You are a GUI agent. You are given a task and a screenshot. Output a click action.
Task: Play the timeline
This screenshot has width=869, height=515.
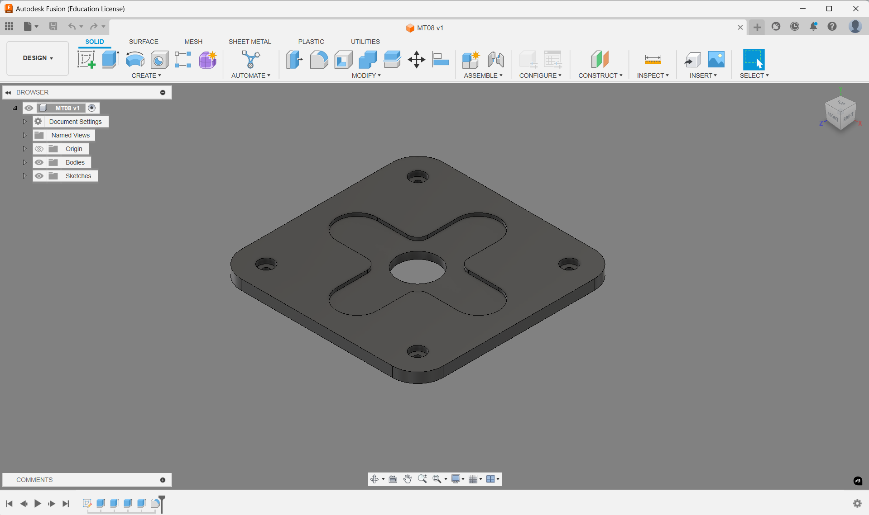(x=38, y=503)
